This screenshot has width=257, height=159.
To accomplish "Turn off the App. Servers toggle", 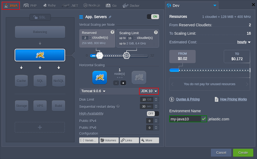I will pos(153,17).
